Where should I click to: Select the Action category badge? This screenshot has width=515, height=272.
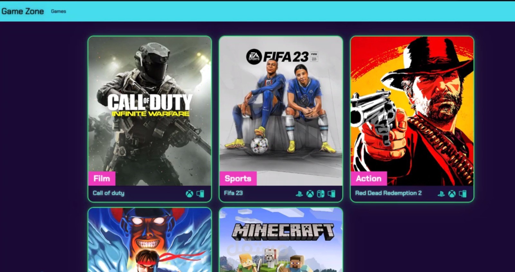point(369,179)
